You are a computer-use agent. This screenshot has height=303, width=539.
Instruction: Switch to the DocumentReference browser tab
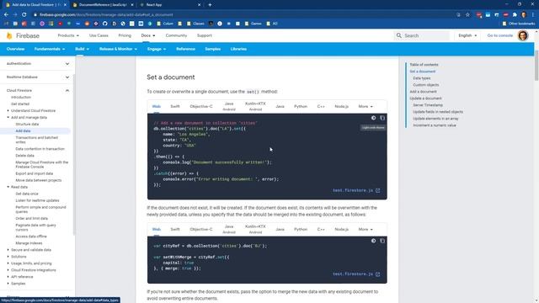103,5
